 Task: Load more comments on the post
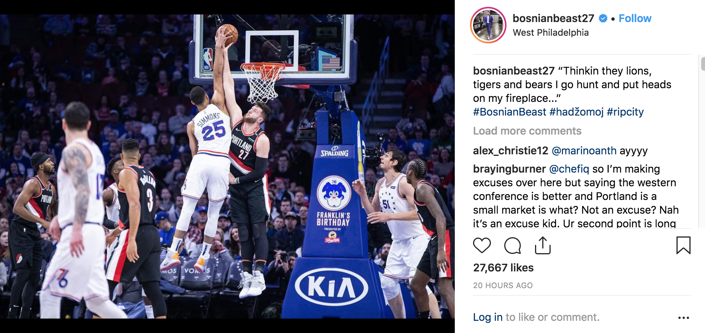point(527,131)
